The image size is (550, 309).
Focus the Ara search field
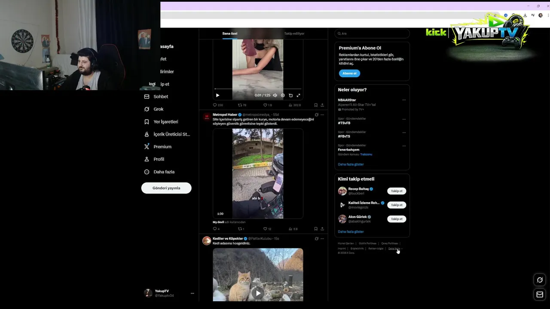click(372, 33)
